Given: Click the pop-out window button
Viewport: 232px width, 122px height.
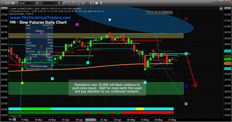Looking at the screenshot, I should [x=217, y=1].
